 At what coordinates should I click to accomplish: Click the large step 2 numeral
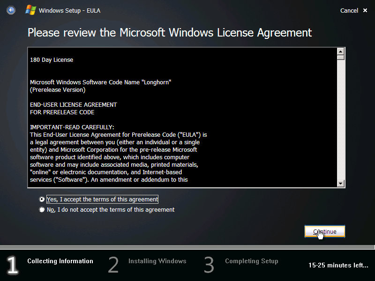113,265
